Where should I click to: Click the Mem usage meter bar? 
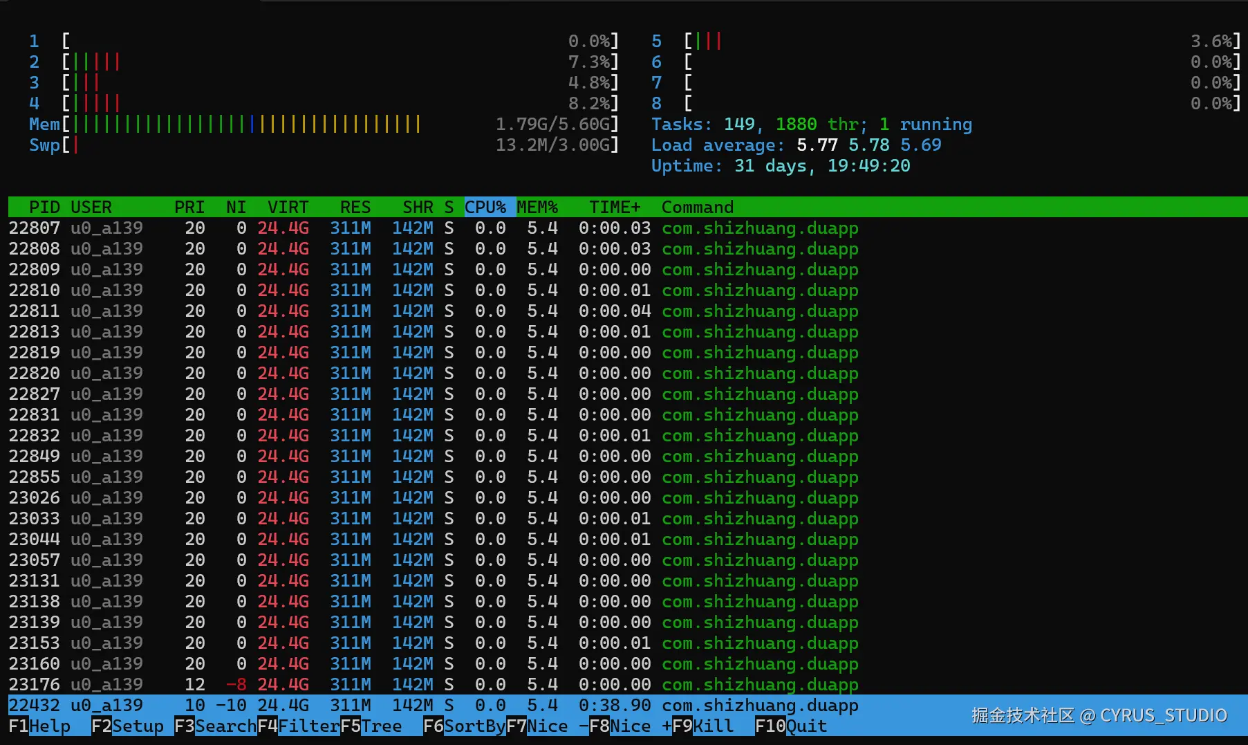click(x=324, y=124)
